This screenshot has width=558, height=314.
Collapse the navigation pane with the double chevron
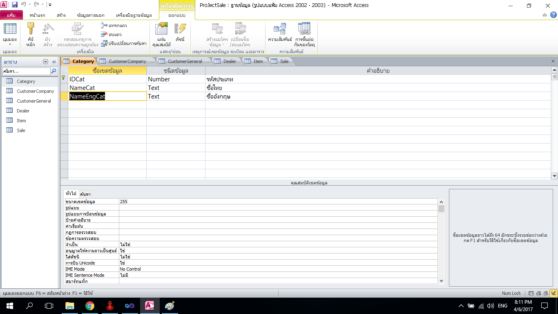(54, 62)
